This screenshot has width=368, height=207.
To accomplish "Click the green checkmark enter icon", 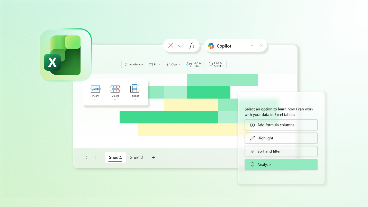I will pos(181,46).
